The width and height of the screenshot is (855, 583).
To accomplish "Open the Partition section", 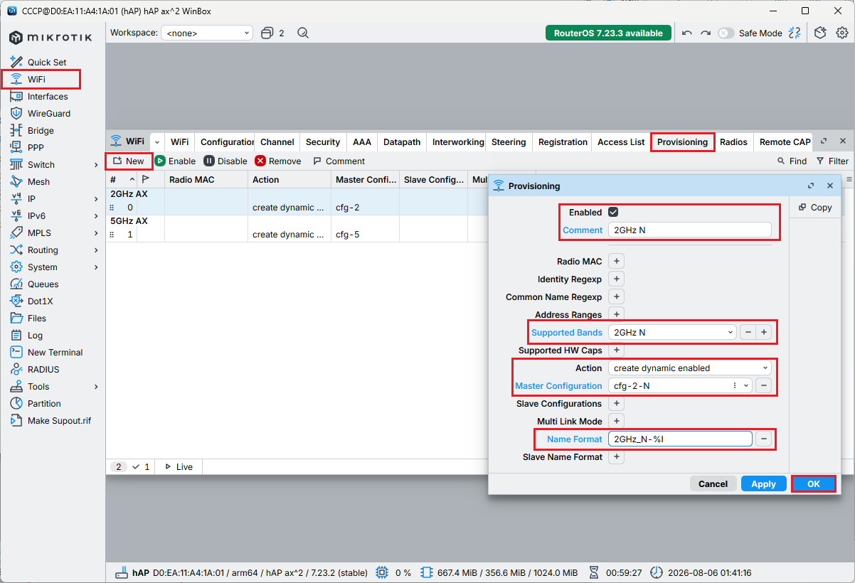I will pyautogui.click(x=44, y=404).
